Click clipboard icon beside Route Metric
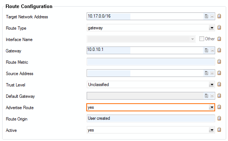This screenshot has width=228, height=141. 219,62
